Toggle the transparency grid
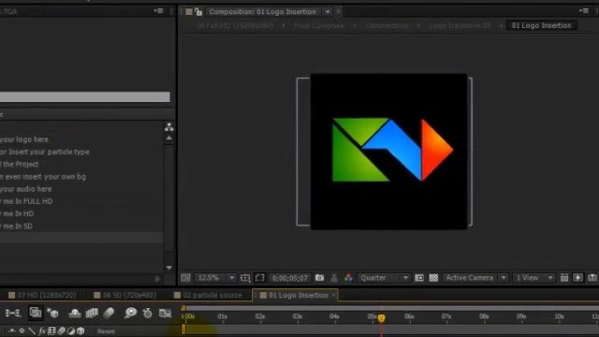The image size is (599, 337). tap(433, 278)
